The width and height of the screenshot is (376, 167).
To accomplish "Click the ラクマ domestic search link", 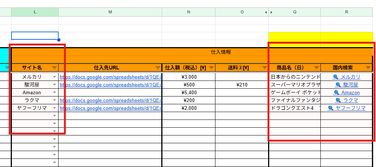I will coord(346,100).
